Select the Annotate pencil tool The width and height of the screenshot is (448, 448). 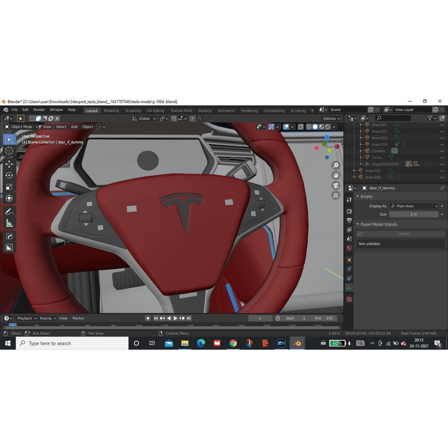pos(9,212)
